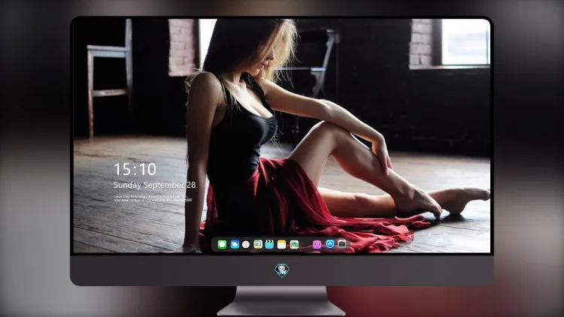The width and height of the screenshot is (564, 317).
Task: Click the wooden chair in wallpaper background
Action: pos(110,77)
